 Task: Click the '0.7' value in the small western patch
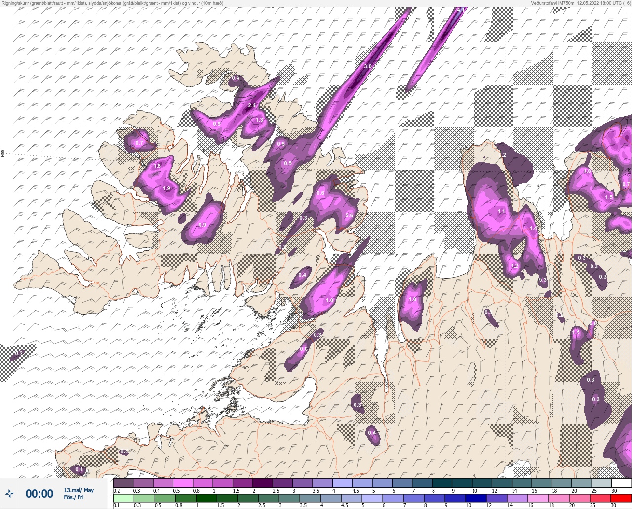139,143
